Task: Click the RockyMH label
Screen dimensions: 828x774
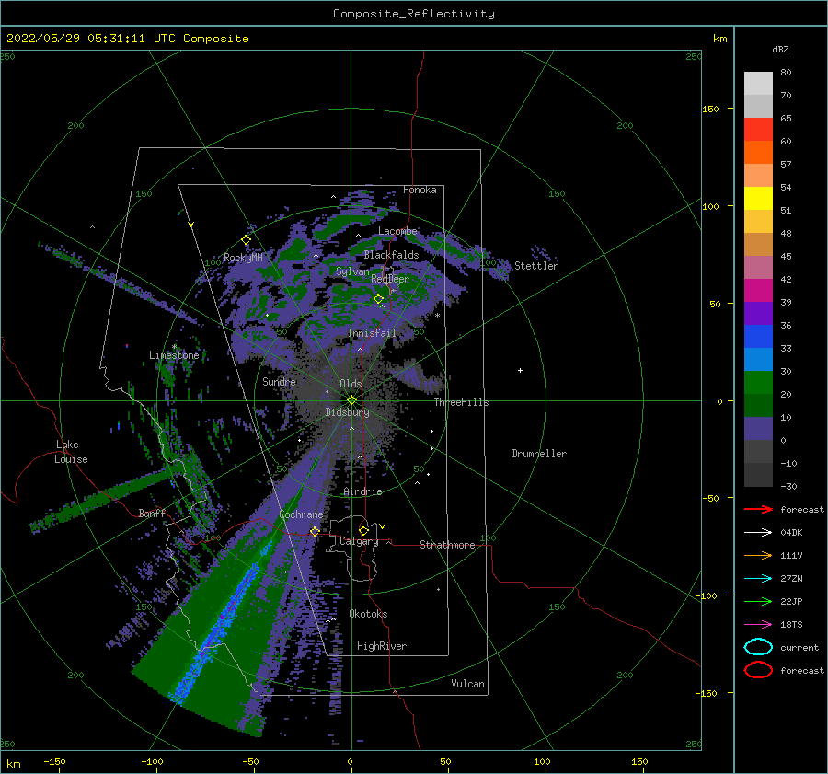Action: tap(243, 258)
